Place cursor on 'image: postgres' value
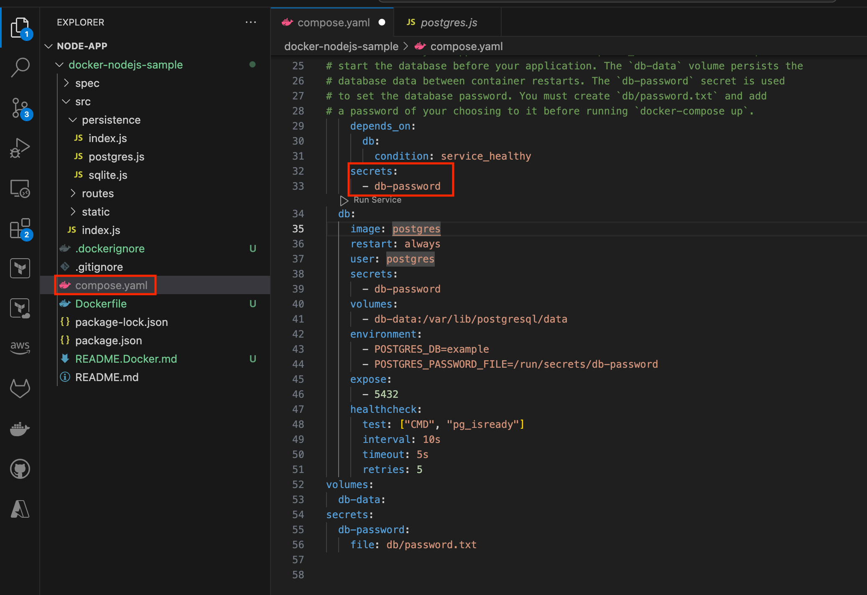 click(x=416, y=229)
